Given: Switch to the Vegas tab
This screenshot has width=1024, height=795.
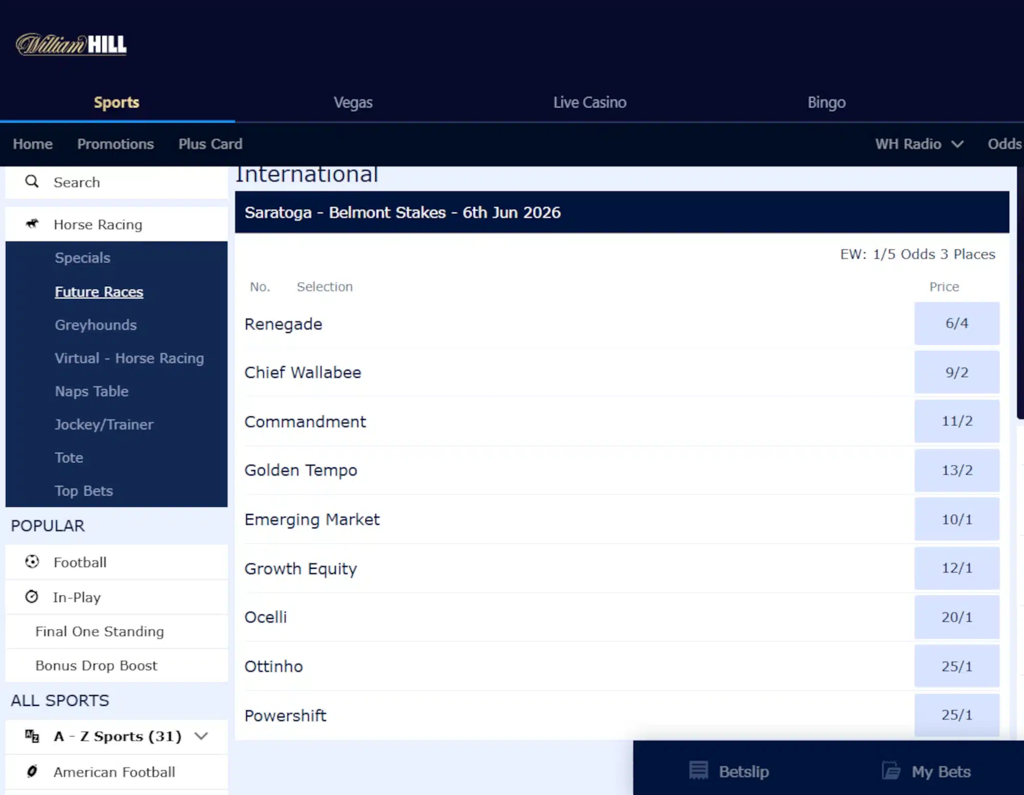Looking at the screenshot, I should [x=353, y=102].
